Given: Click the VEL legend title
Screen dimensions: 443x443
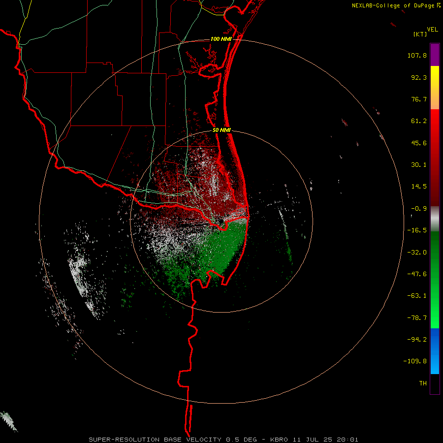Looking at the screenshot, I should 433,30.
